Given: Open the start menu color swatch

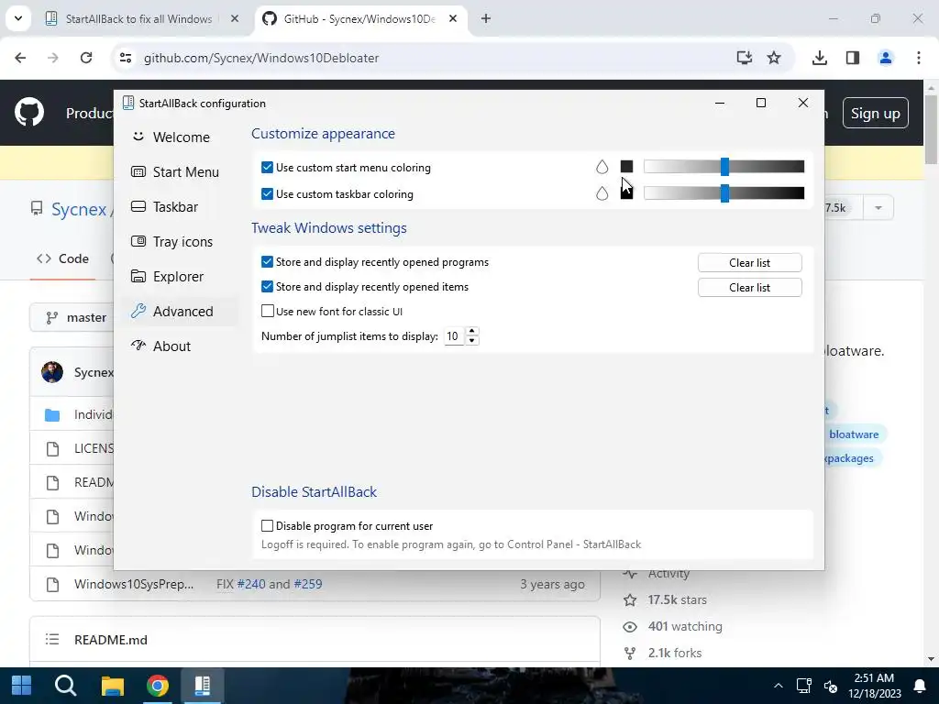Looking at the screenshot, I should click(x=626, y=167).
